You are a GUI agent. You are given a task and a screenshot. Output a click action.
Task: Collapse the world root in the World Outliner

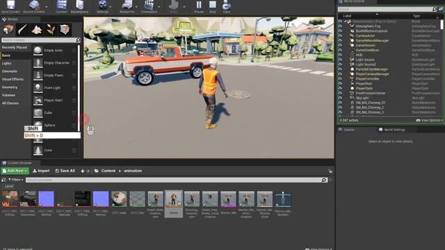click(x=346, y=22)
